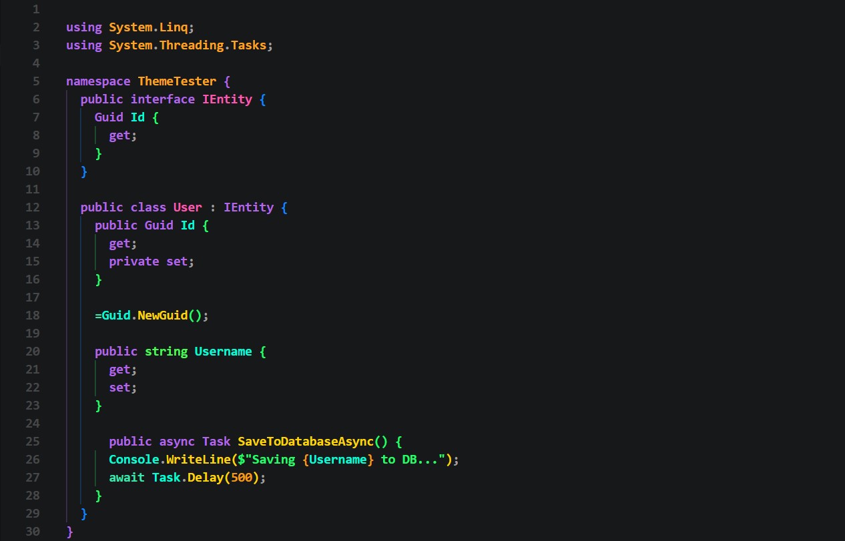Image resolution: width=845 pixels, height=541 pixels.
Task: Click "{Username}" interpolation on line 26
Action: (x=338, y=460)
